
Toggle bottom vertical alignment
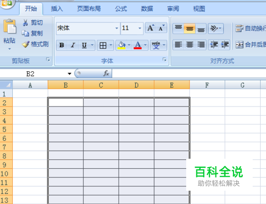click(x=201, y=28)
